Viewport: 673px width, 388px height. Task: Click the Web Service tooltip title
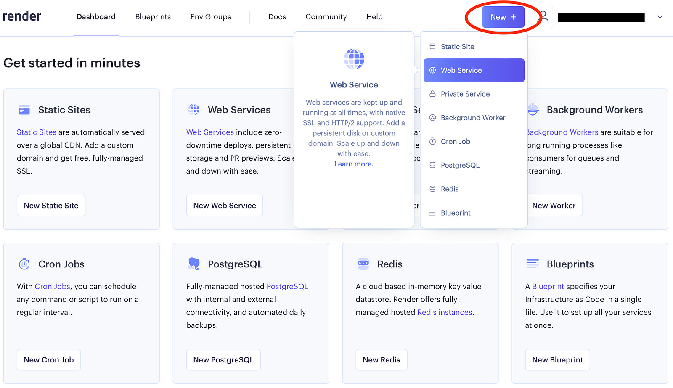pos(354,85)
